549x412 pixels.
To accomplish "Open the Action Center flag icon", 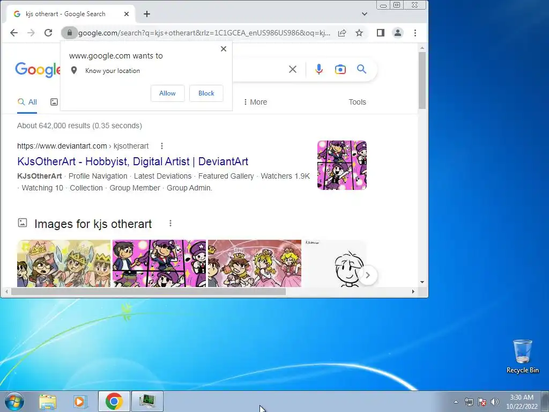I will [x=482, y=402].
